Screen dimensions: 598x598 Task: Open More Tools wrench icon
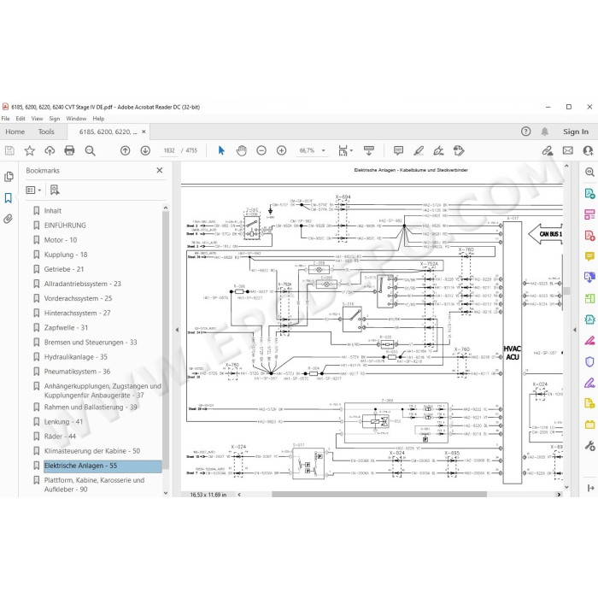tap(589, 445)
